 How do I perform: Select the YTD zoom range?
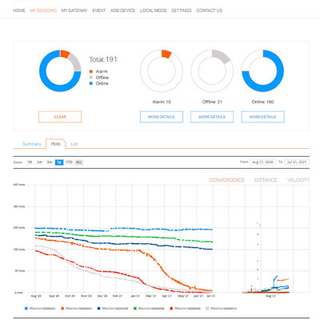[x=69, y=162]
